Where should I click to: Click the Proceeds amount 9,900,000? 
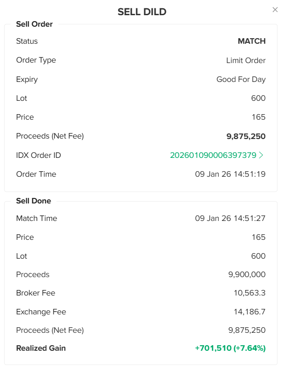tap(247, 275)
